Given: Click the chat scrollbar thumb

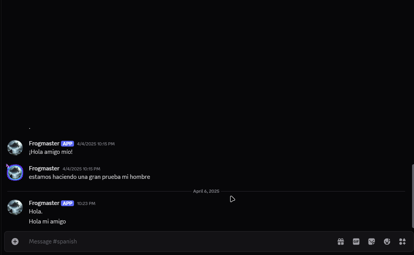Looking at the screenshot, I should tap(413, 196).
